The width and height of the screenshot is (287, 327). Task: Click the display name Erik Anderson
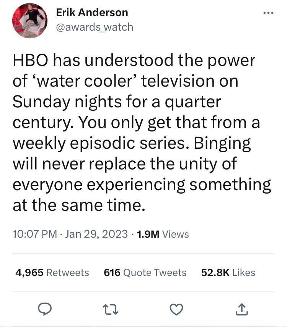92,12
